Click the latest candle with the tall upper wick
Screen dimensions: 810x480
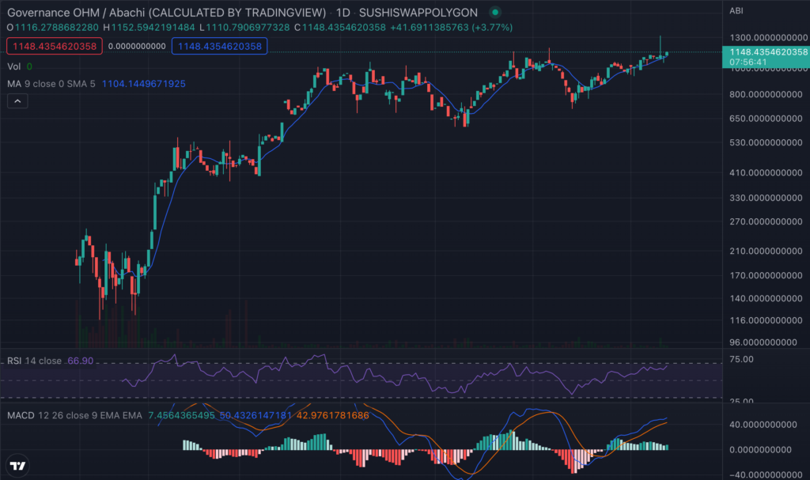pyautogui.click(x=660, y=48)
